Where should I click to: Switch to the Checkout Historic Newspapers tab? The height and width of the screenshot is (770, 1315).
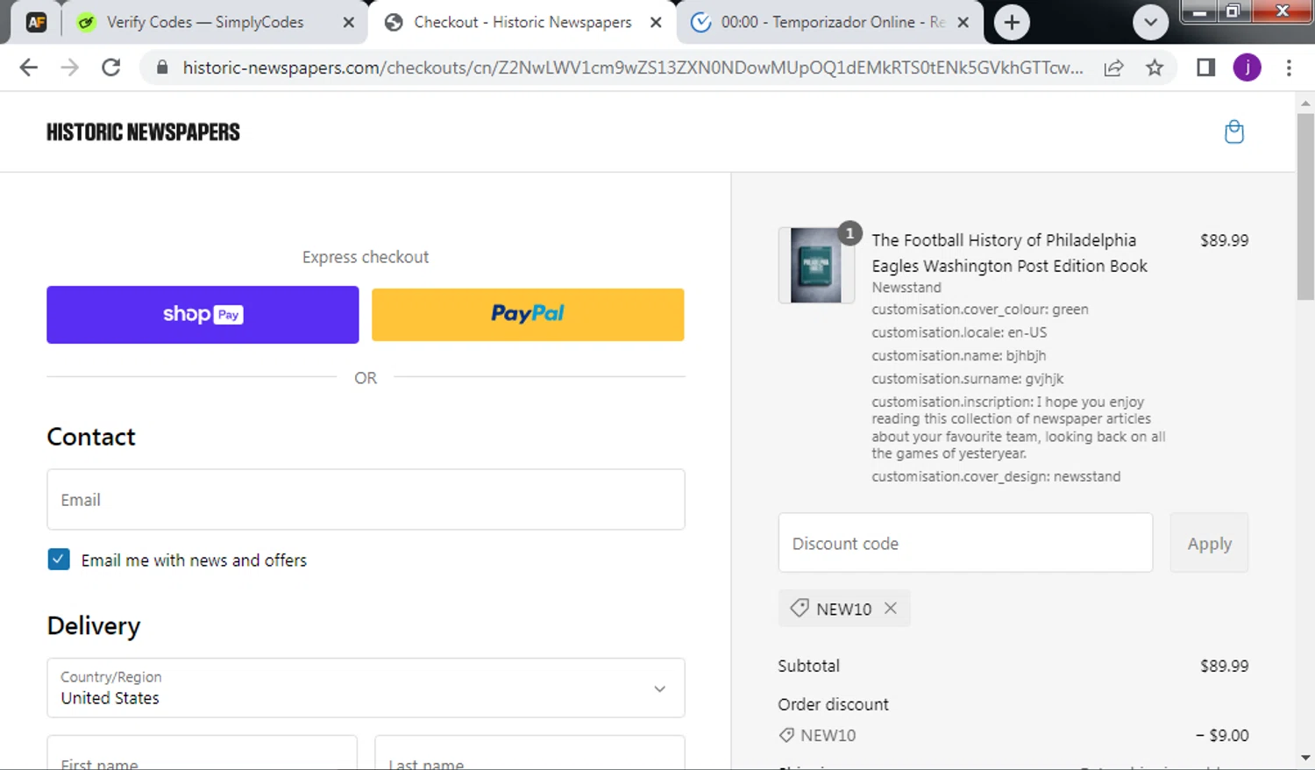tap(522, 23)
